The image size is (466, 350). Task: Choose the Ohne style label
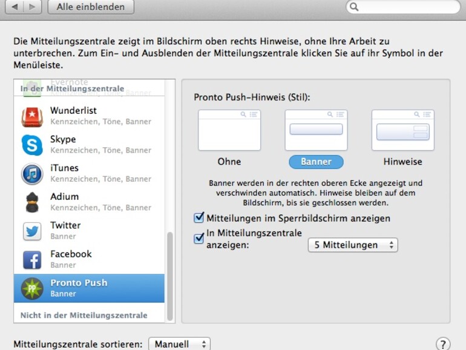[x=229, y=162]
